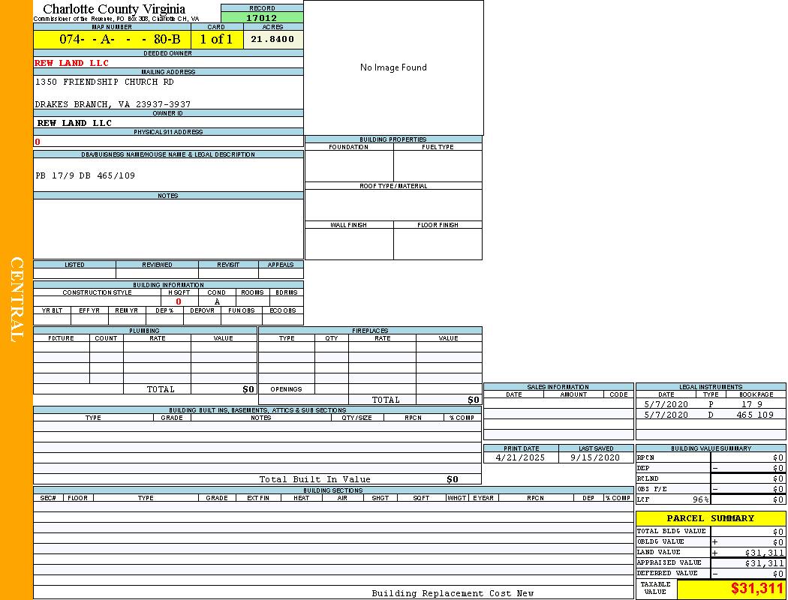Click the yellow Parcel Summary header
788x600 pixels.
710,518
